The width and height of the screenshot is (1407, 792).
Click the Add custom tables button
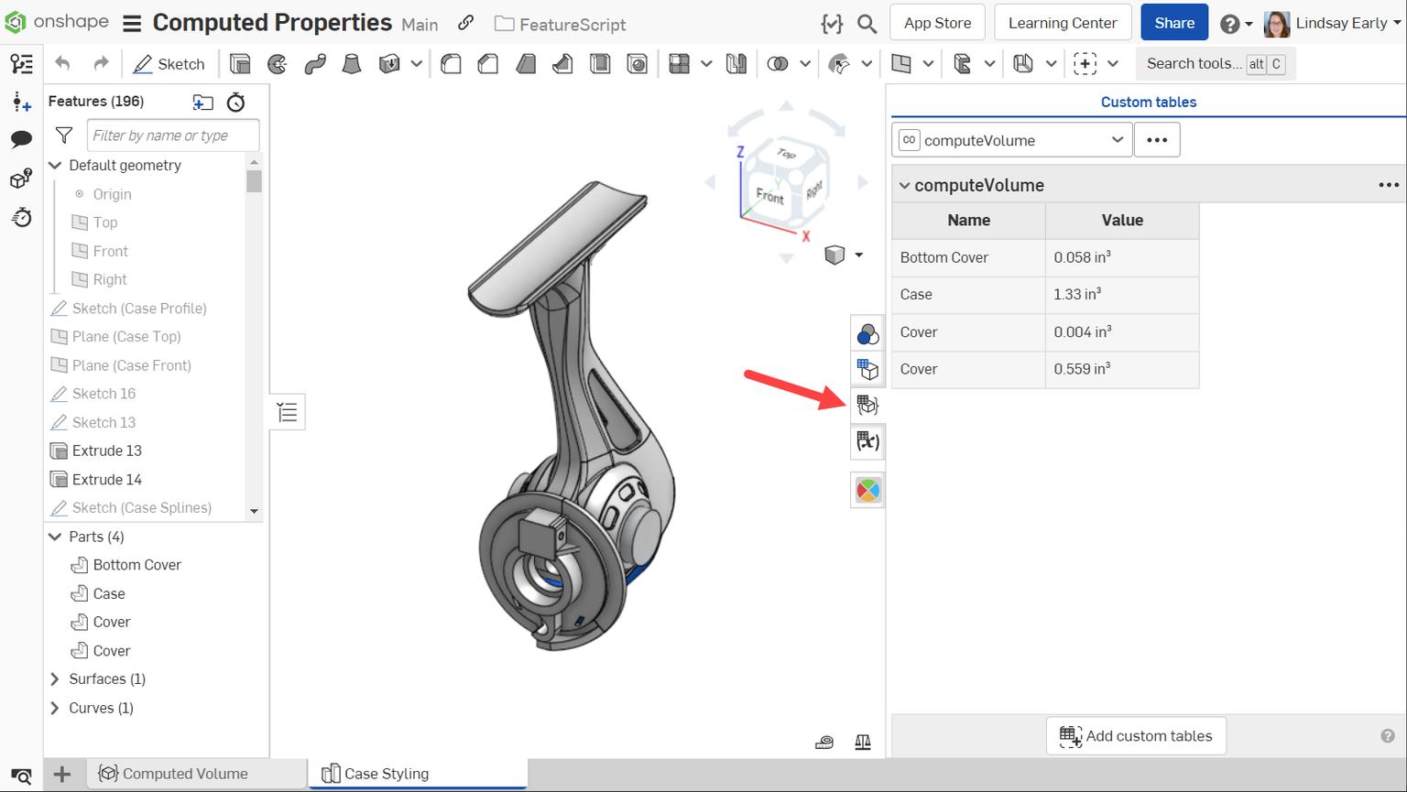pos(1136,735)
